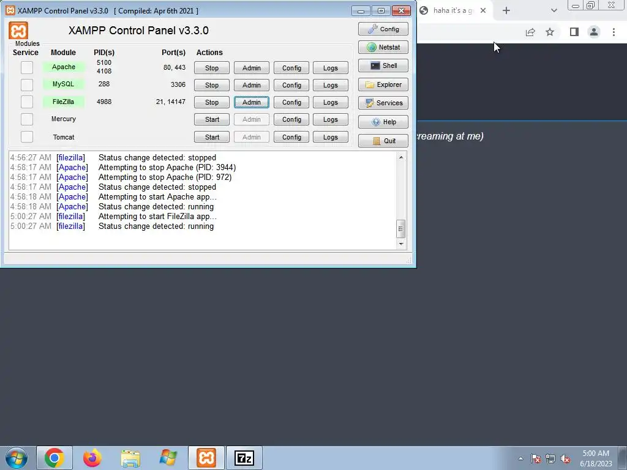The image size is (627, 470).
Task: Close the Chrome tab
Action: (483, 10)
